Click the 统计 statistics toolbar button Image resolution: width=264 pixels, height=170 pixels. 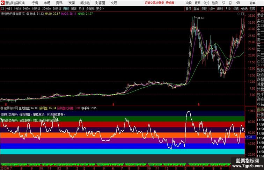(x=212, y=9)
